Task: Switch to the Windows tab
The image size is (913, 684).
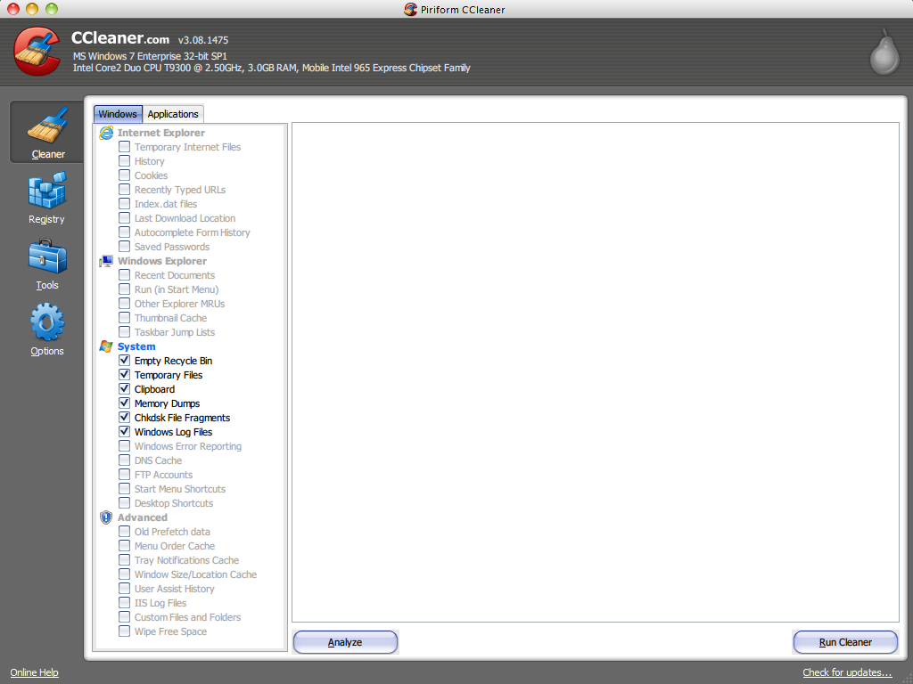Action: (118, 114)
